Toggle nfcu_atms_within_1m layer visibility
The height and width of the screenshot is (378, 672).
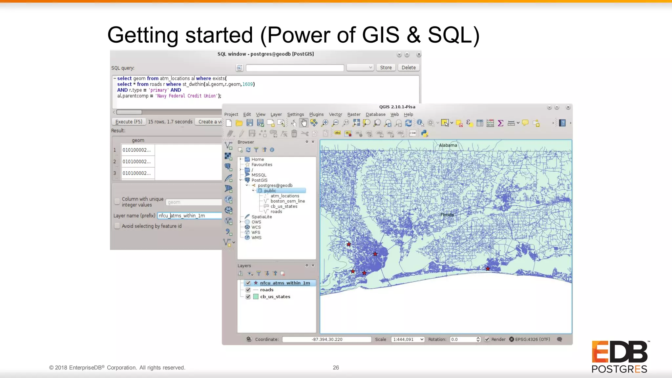click(x=248, y=283)
